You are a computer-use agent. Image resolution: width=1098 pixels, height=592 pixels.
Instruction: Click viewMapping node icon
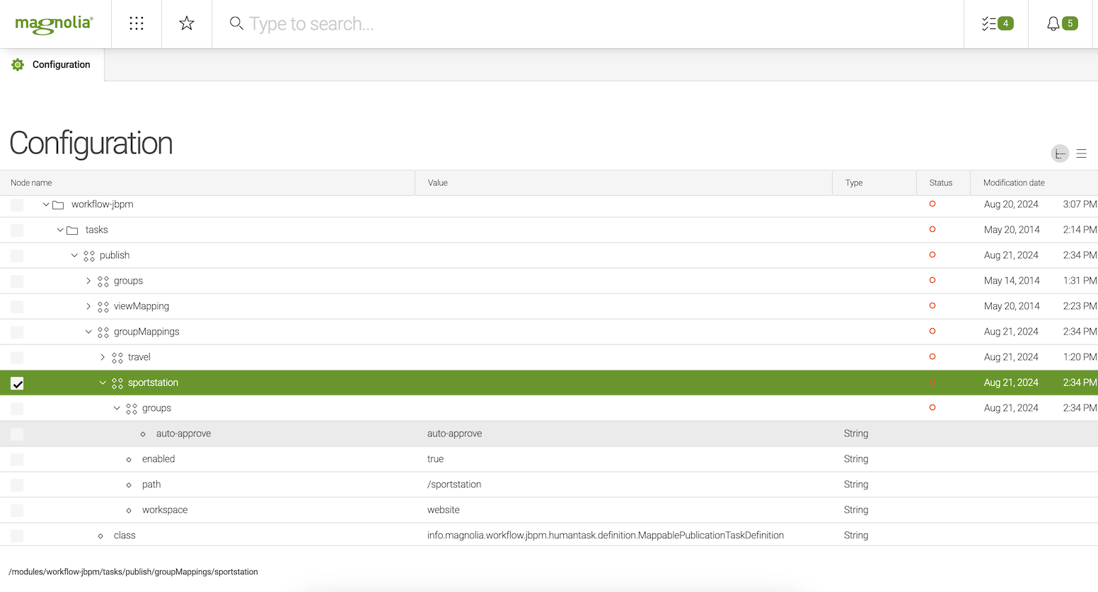(103, 307)
